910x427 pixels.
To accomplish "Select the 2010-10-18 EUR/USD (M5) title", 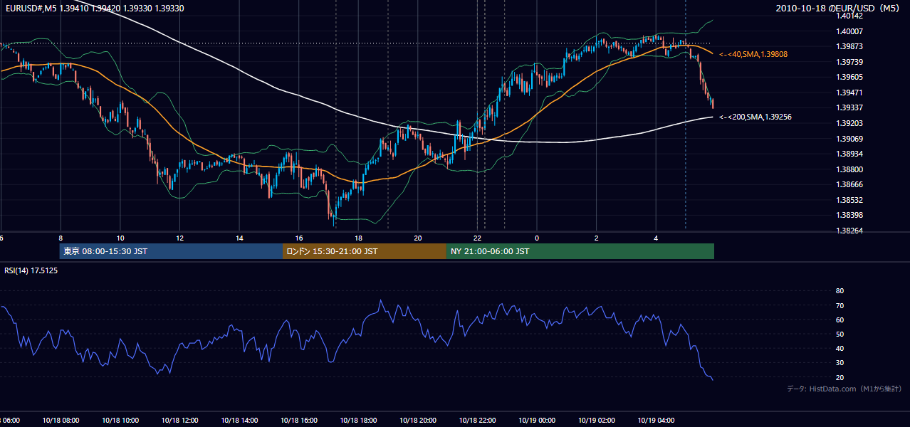I will coord(838,8).
